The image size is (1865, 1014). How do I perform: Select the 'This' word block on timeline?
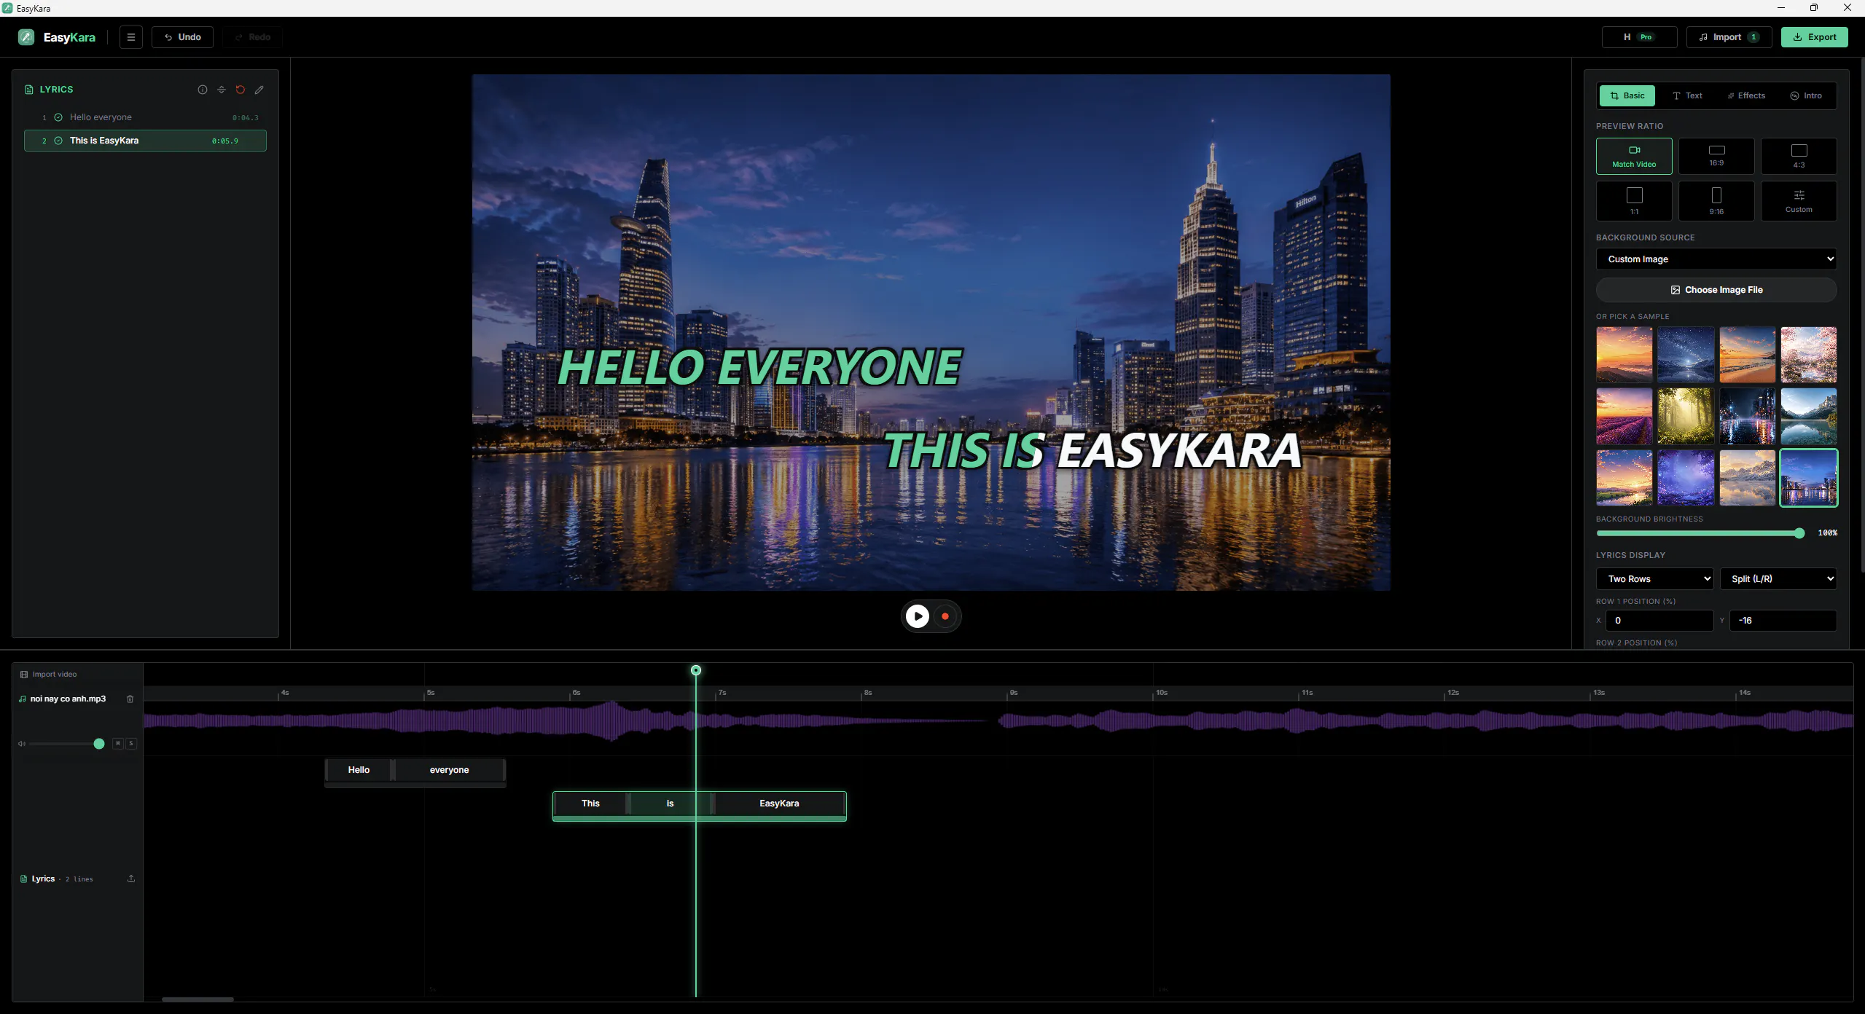point(590,803)
